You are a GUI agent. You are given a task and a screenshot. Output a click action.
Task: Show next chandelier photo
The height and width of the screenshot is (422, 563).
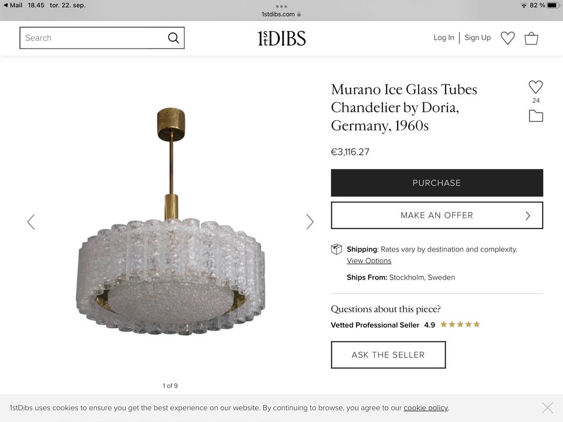[x=310, y=222]
